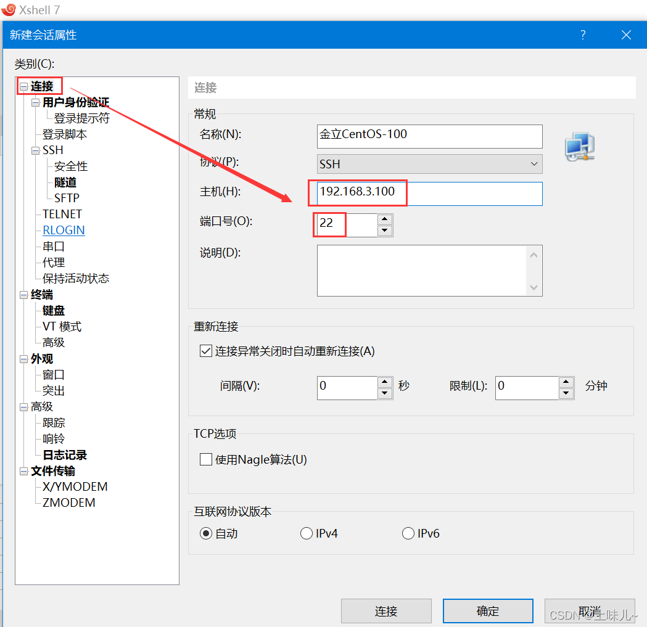Click the description text area
Viewport: 647px width, 627px height.
(x=422, y=271)
